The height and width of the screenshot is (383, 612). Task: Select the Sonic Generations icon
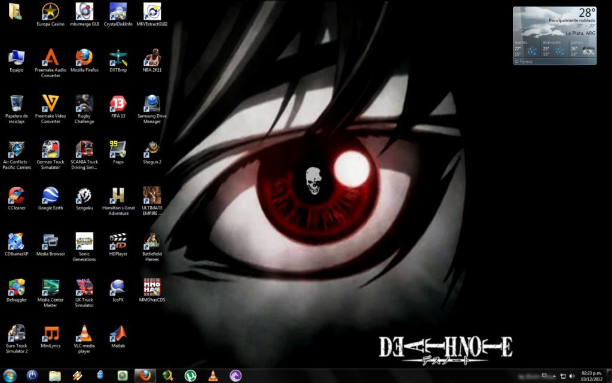pos(84,247)
